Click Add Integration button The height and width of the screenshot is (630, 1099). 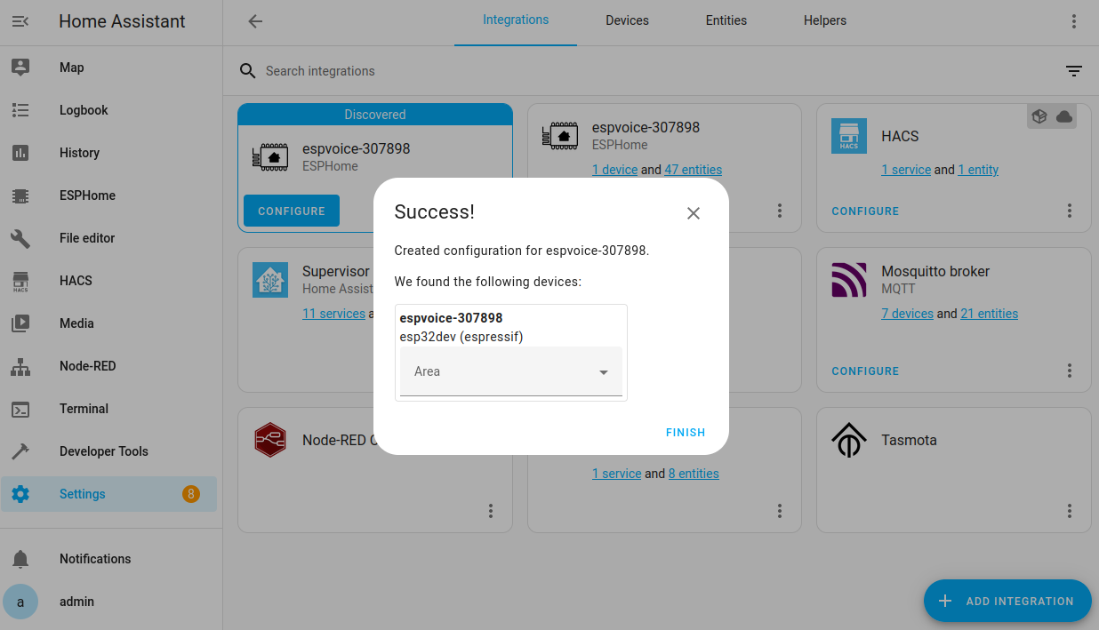(1007, 601)
